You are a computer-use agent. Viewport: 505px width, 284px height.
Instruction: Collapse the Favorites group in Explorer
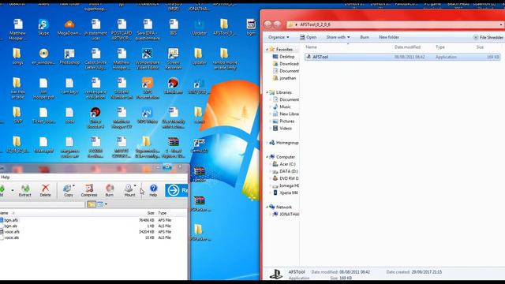[267, 50]
